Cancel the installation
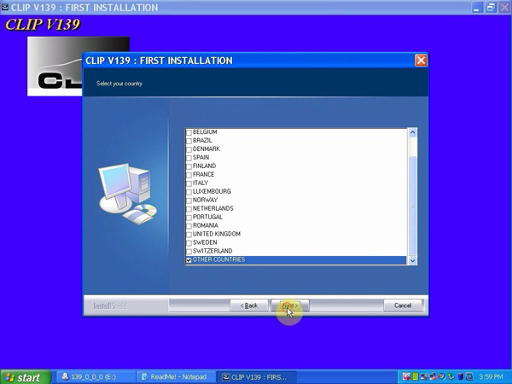Viewport: 512px width, 384px height. [x=403, y=305]
